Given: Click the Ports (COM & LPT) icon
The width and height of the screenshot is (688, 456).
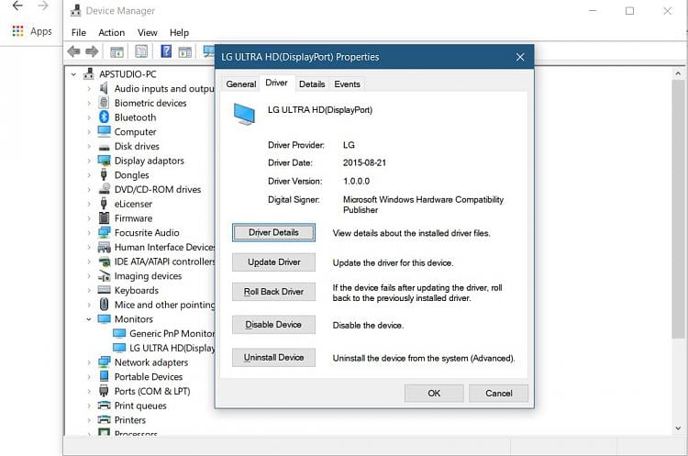Looking at the screenshot, I should click(104, 391).
